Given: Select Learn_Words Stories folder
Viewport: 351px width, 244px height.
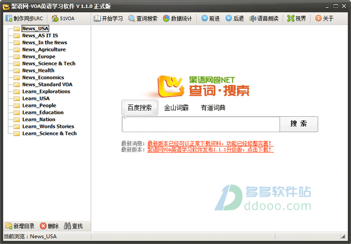Looking at the screenshot, I should [x=48, y=127].
